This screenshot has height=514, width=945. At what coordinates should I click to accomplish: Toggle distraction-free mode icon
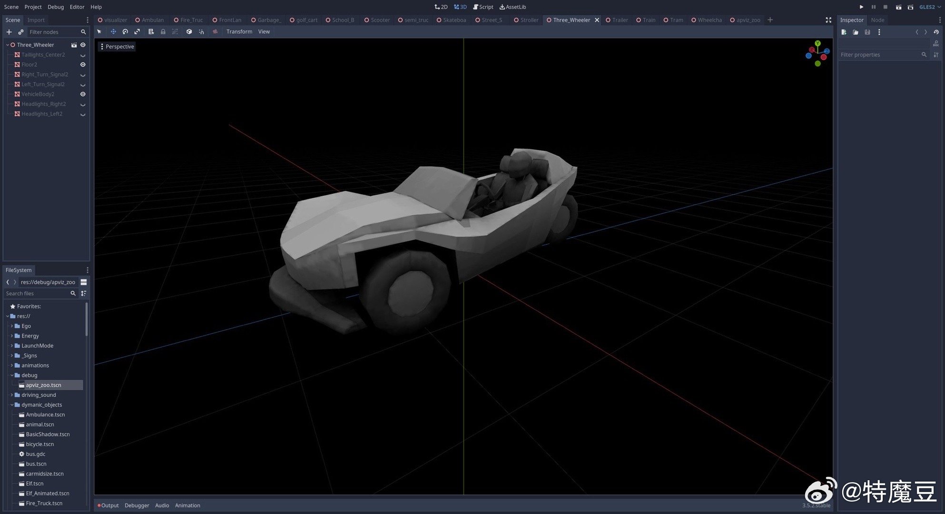pos(828,20)
